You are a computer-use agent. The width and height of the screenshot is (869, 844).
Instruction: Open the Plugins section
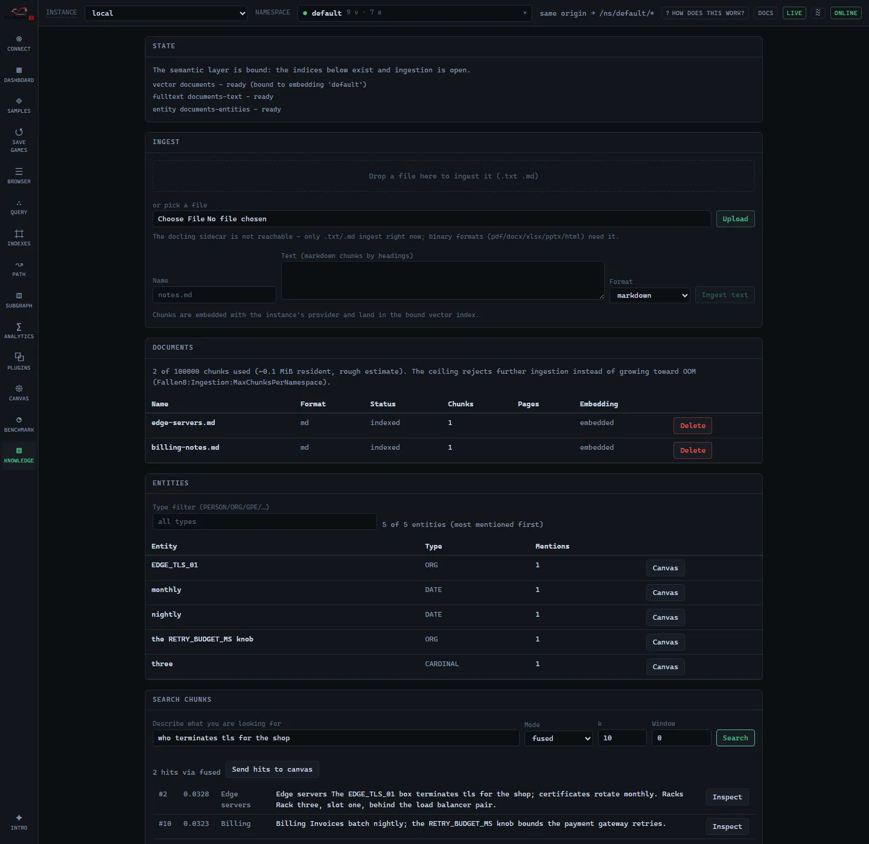(x=19, y=362)
